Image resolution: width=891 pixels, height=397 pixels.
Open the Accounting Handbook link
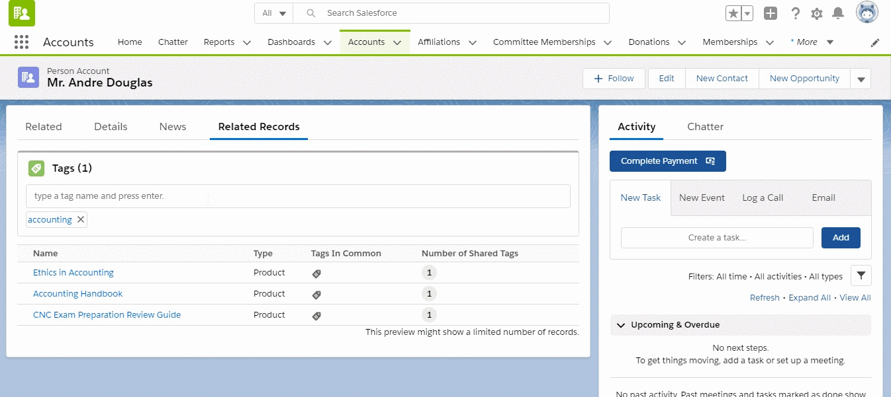pyautogui.click(x=77, y=294)
